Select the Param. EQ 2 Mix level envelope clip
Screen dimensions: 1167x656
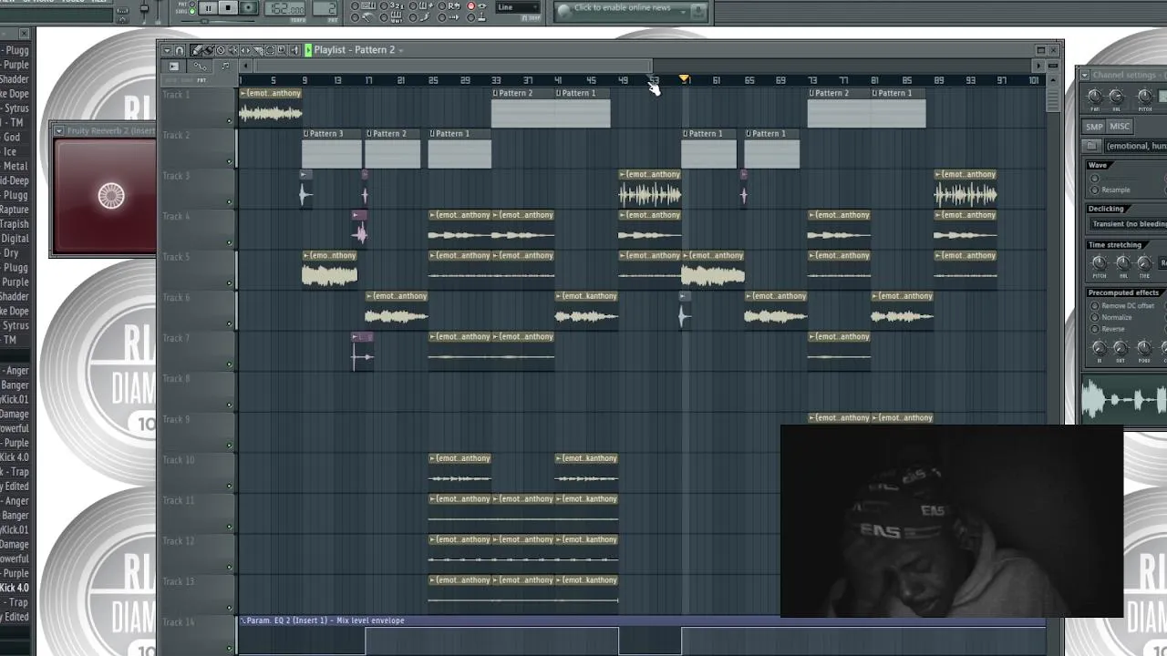pyautogui.click(x=642, y=620)
